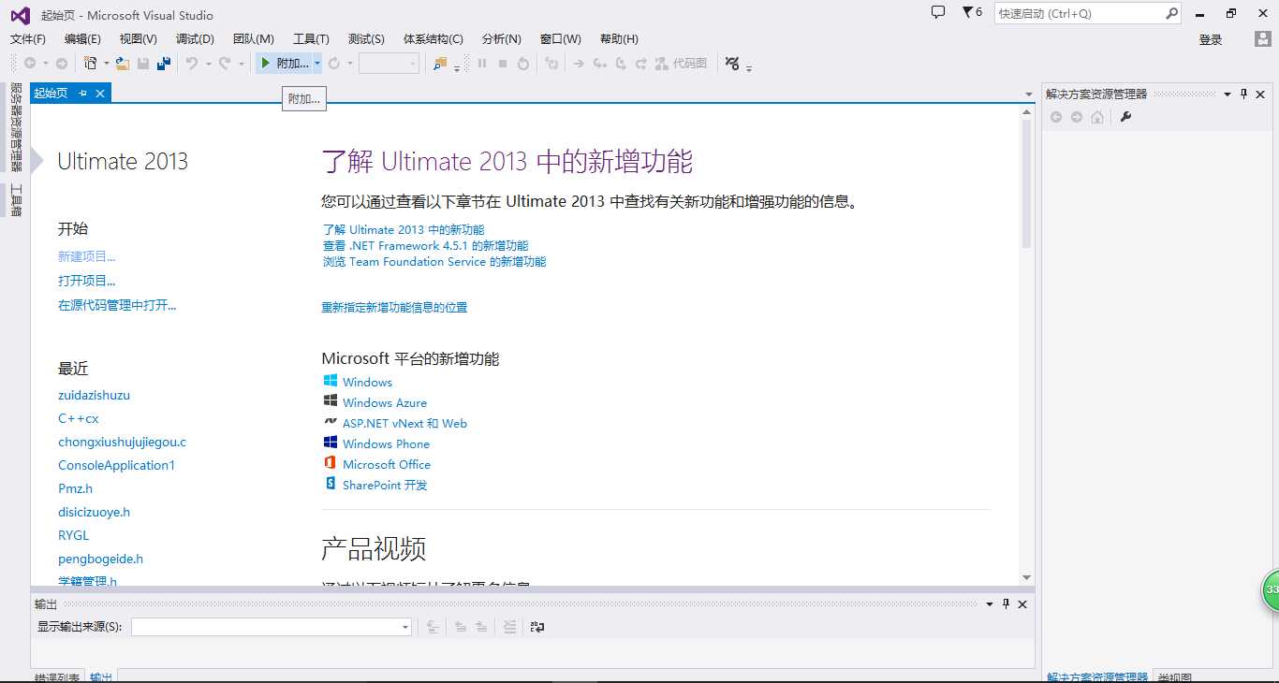The height and width of the screenshot is (683, 1279).
Task: Click the 新建项目... link
Action: coord(86,256)
